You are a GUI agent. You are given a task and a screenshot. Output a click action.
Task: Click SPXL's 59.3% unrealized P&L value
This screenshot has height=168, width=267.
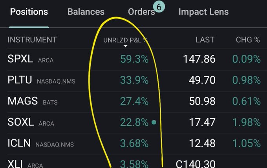tap(134, 60)
